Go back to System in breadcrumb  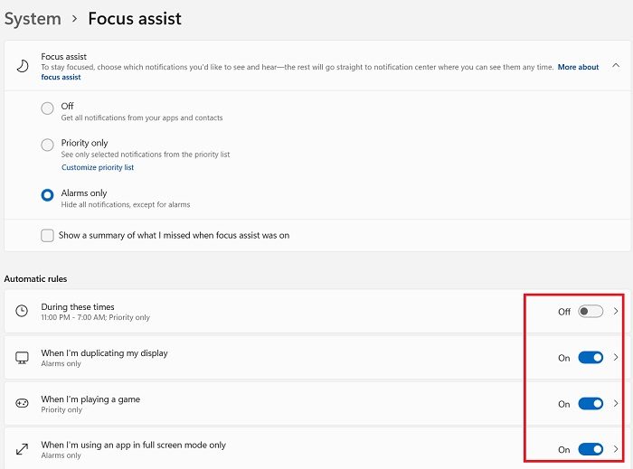pos(33,19)
